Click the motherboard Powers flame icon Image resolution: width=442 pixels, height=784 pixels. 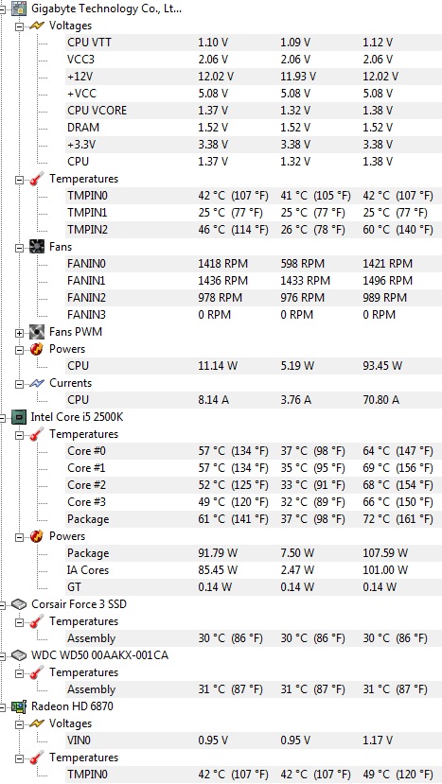[x=37, y=349]
